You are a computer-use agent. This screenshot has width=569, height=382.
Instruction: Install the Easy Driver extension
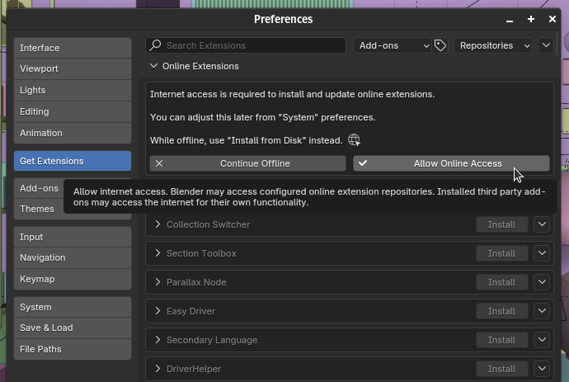(x=501, y=311)
